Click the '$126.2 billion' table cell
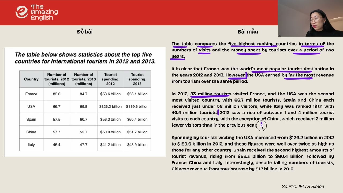The width and height of the screenshot is (343, 193). [x=110, y=107]
